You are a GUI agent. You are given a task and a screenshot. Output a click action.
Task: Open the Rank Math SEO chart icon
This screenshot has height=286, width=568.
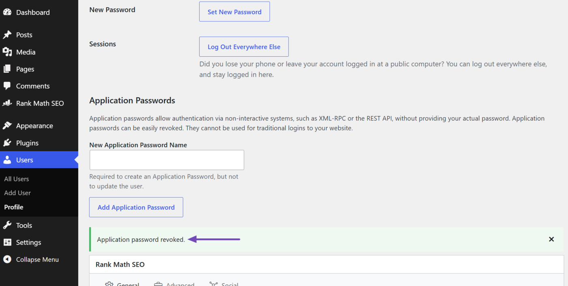(7, 103)
